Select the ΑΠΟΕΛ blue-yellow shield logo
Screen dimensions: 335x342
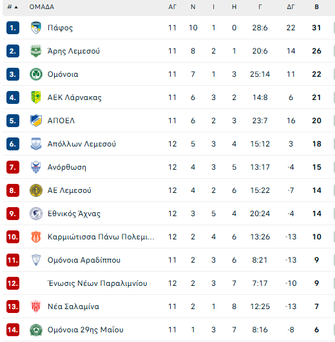click(36, 121)
